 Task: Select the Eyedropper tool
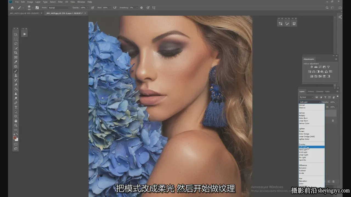coord(16,62)
